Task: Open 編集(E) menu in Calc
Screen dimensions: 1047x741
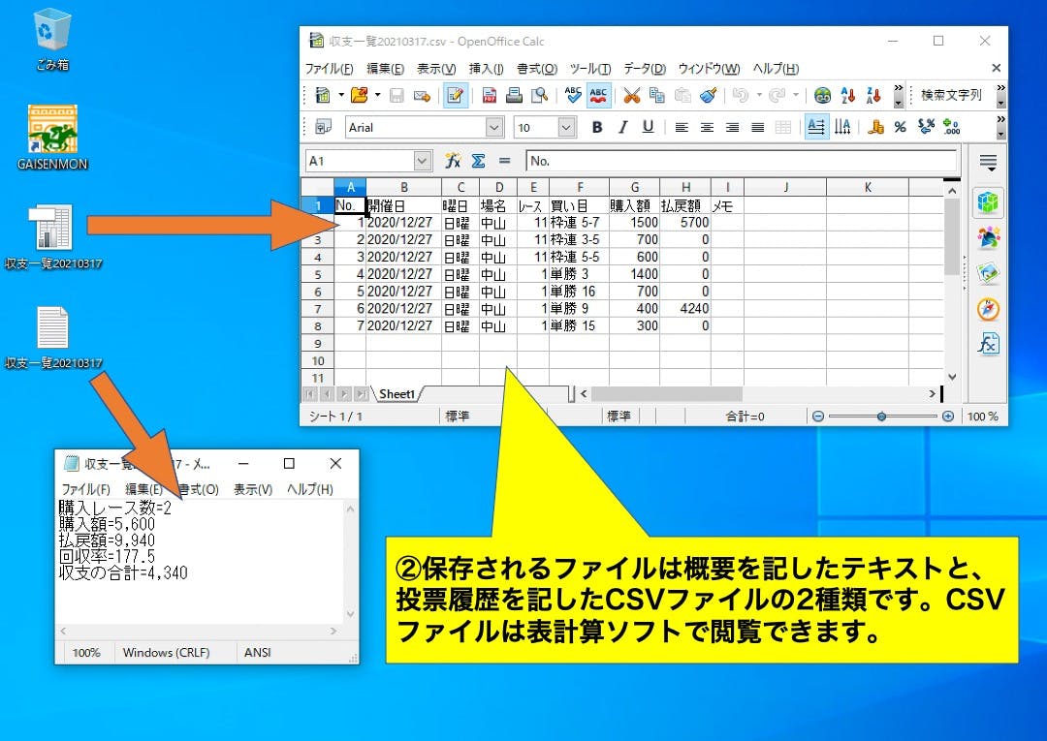Action: pos(385,69)
